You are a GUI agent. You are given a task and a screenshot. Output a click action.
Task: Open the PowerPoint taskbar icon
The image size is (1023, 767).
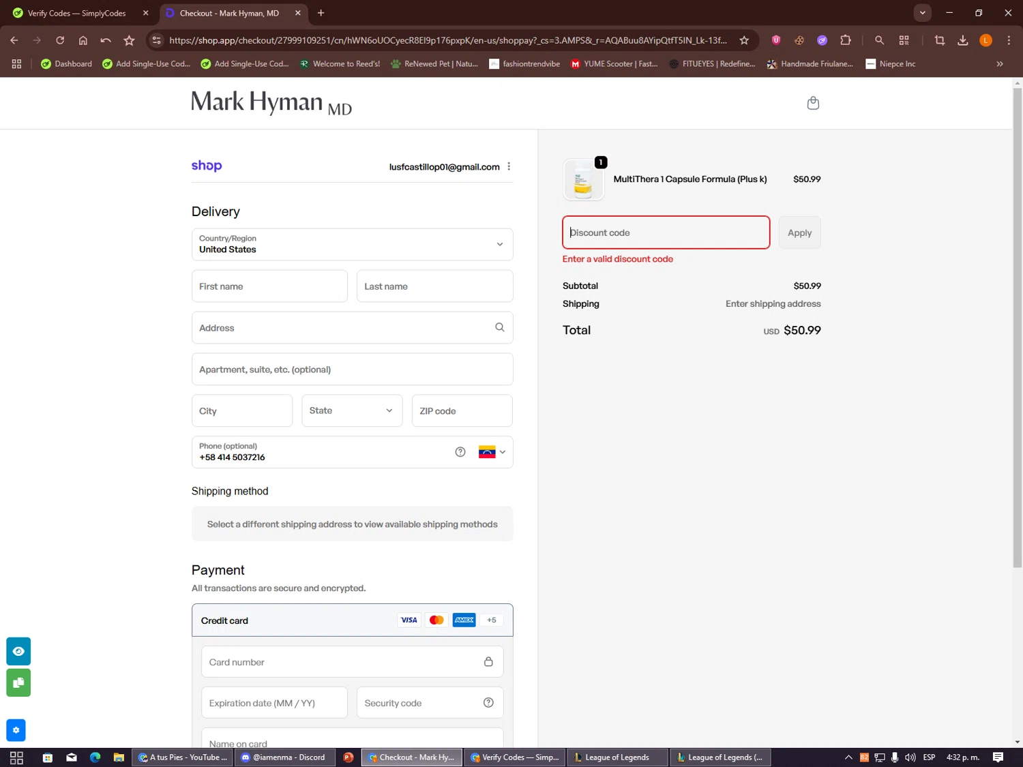[349, 757]
